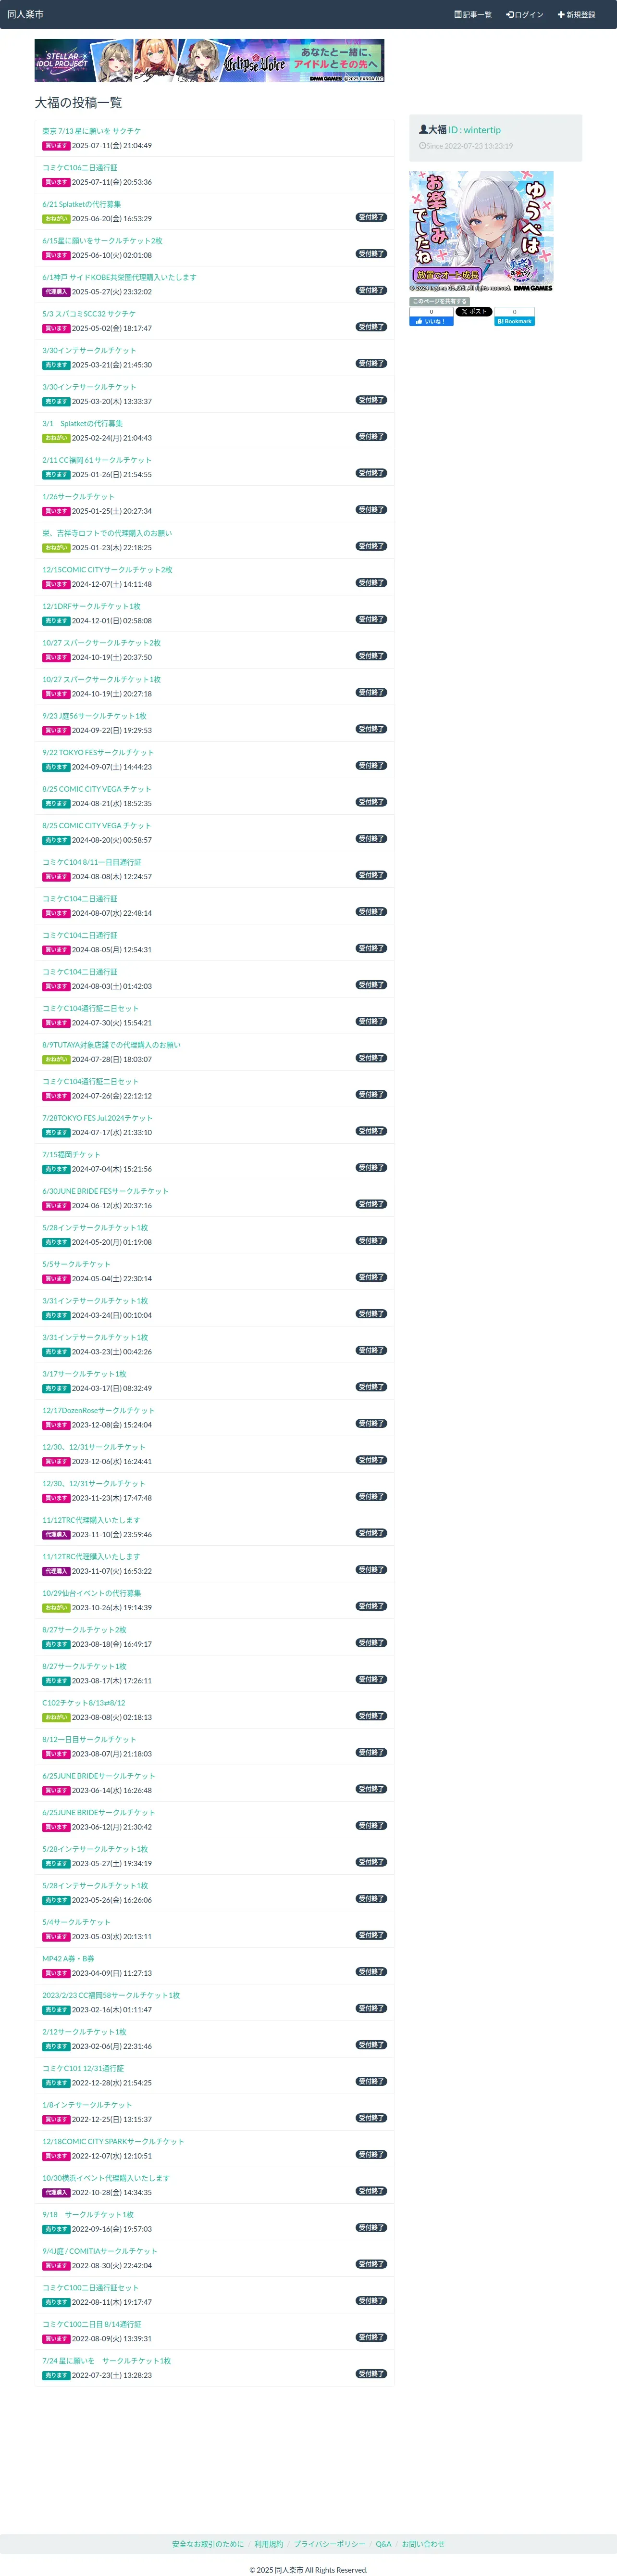Open post 6/1神戸 サイドKOBE共栄堕代理購入いたします
This screenshot has width=617, height=2576.
[x=119, y=277]
